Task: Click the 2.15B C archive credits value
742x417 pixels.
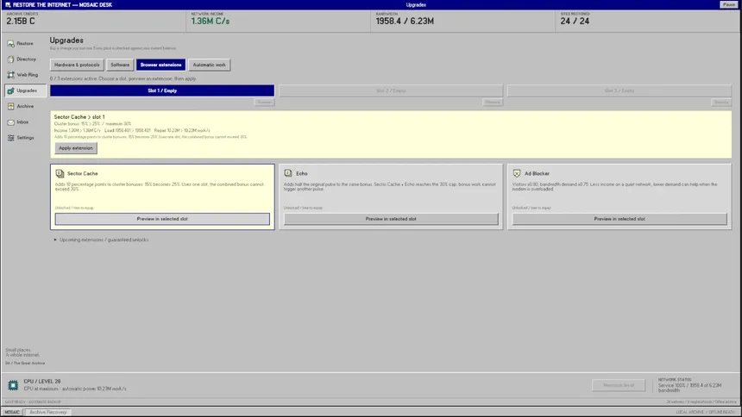Action: pos(21,22)
